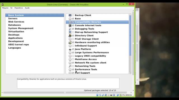Screen dimensions: 179x100
Task: Click the Dial-up Networking Support phone icon
Action: click(x=70, y=32)
